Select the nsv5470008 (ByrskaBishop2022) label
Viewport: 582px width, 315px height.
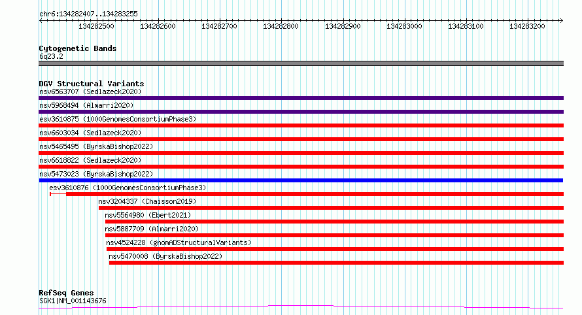(x=165, y=256)
